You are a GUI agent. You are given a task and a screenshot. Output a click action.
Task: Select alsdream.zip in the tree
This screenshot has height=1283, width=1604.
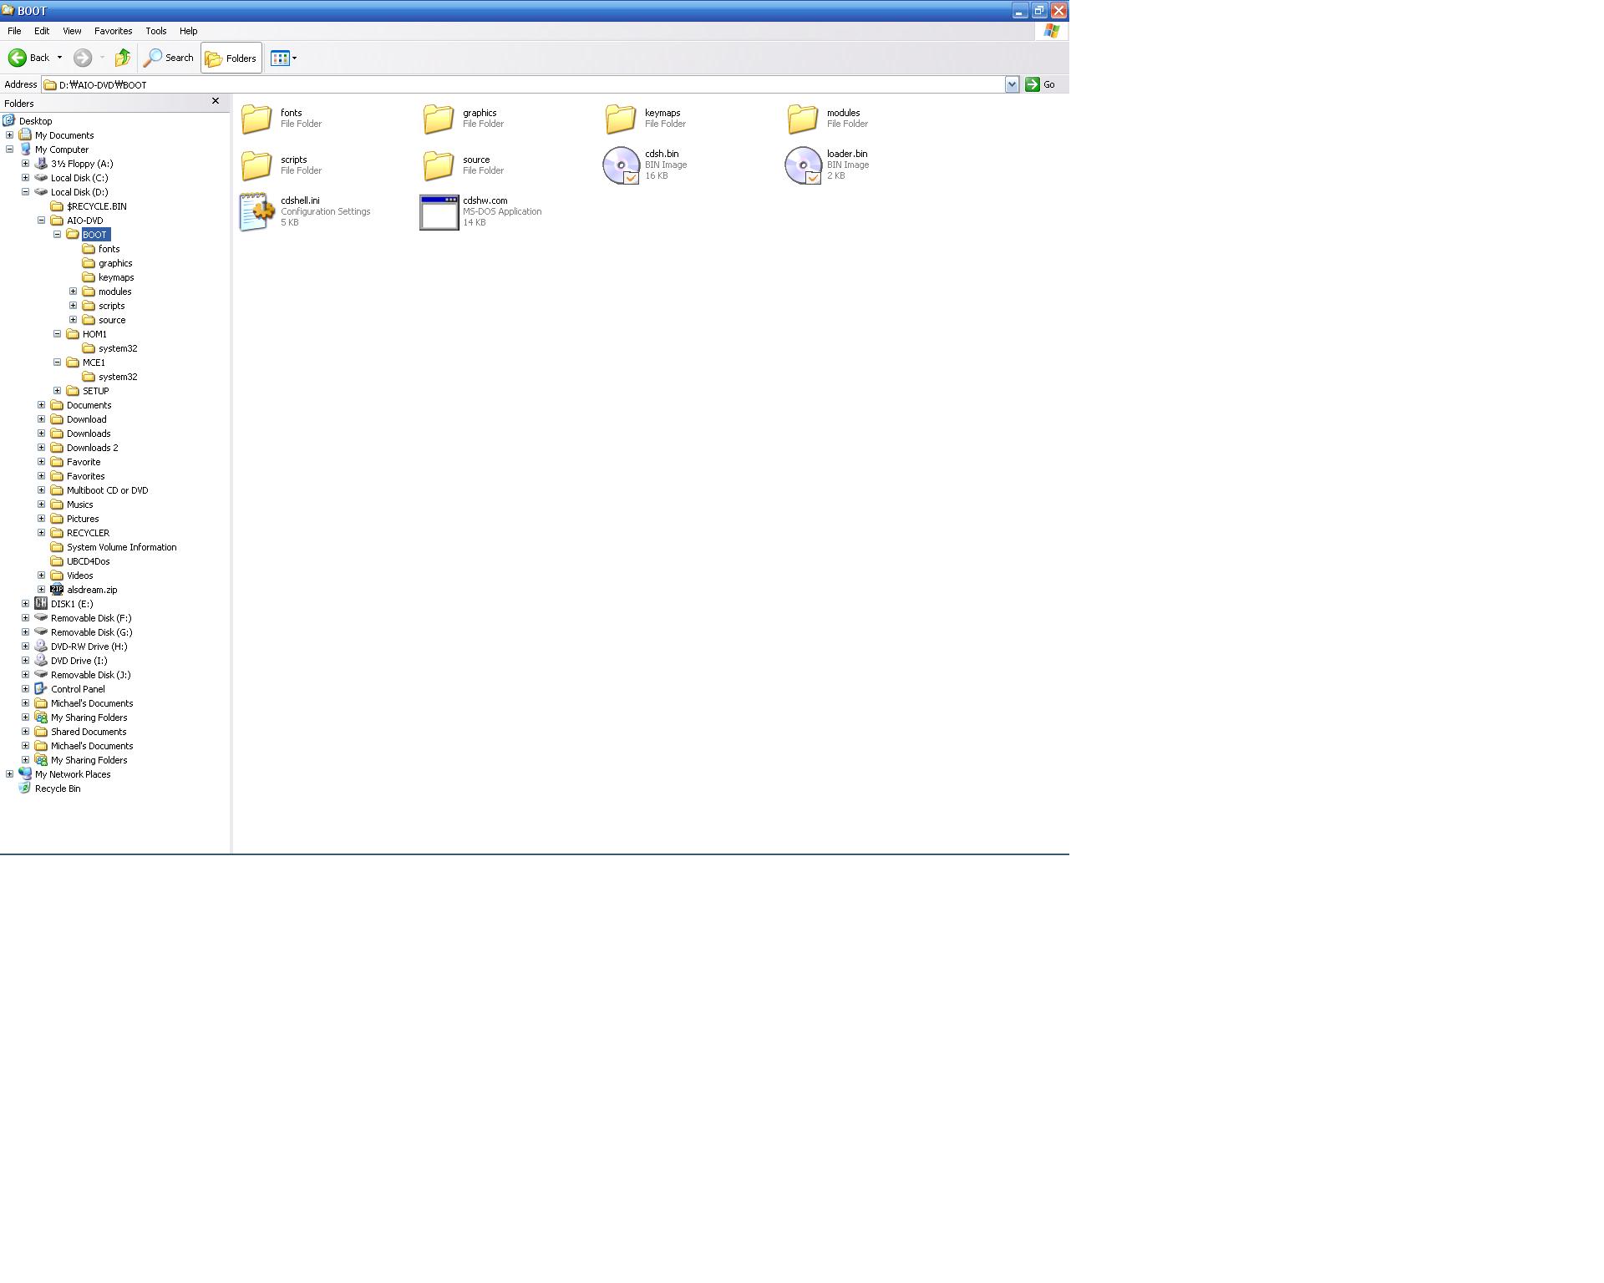(92, 590)
